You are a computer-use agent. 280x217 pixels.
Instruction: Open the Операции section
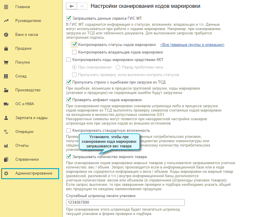click(24, 132)
